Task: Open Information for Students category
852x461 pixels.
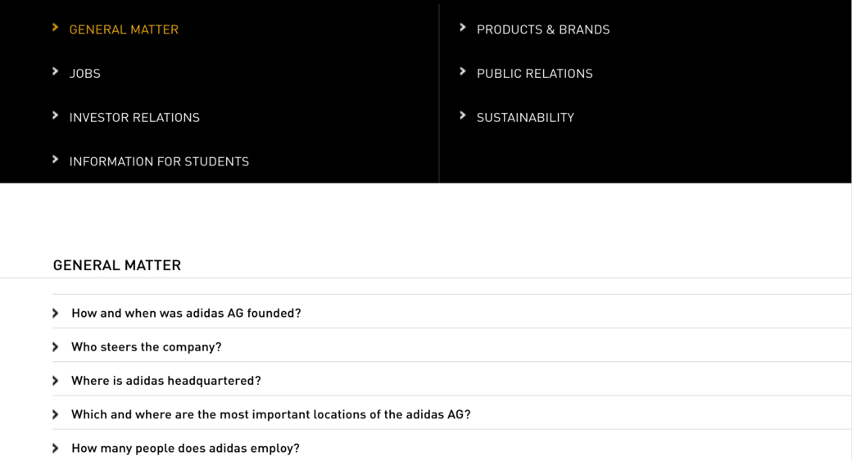Action: click(159, 162)
